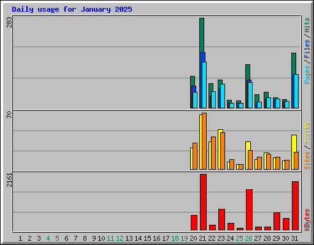Viewport: 314px width, 245px height.
Task: Click day label 31 on the axis
Action: click(294, 238)
